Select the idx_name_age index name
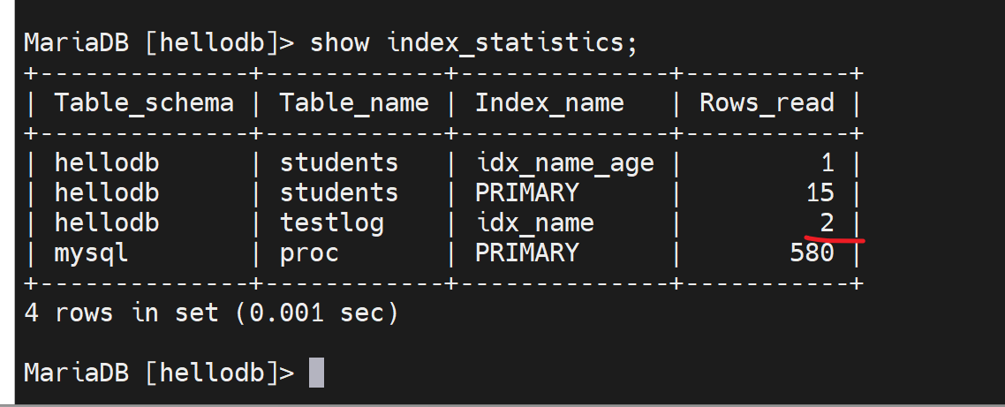Image resolution: width=1005 pixels, height=407 pixels. [x=564, y=163]
